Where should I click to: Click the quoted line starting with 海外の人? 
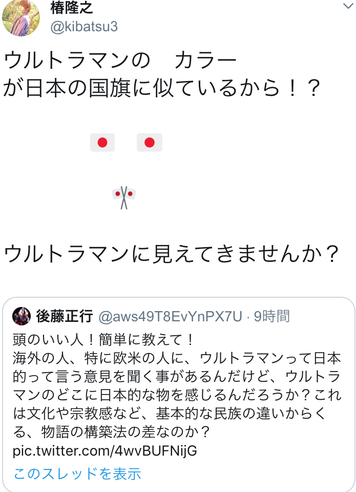coord(177,358)
